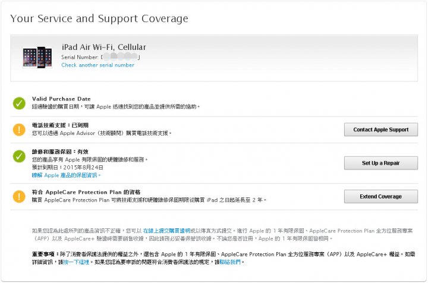Click the 符合 AppleCare Protection Plan 的資格 heading
428x283 pixels.
[x=86, y=192]
